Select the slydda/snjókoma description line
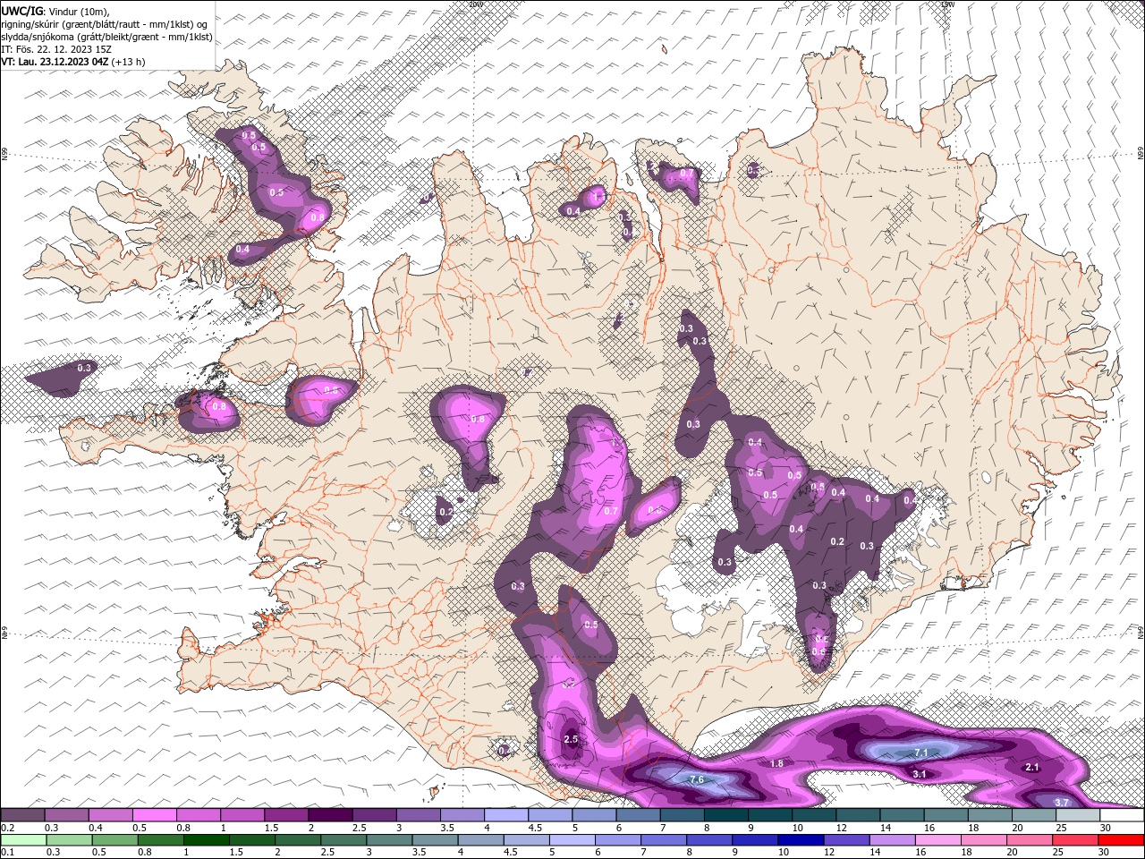The width and height of the screenshot is (1145, 859). [106, 37]
